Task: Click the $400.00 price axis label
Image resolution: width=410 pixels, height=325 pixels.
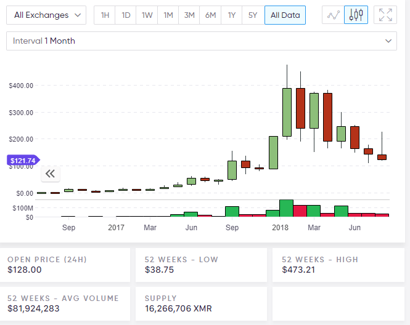Action: (21, 86)
